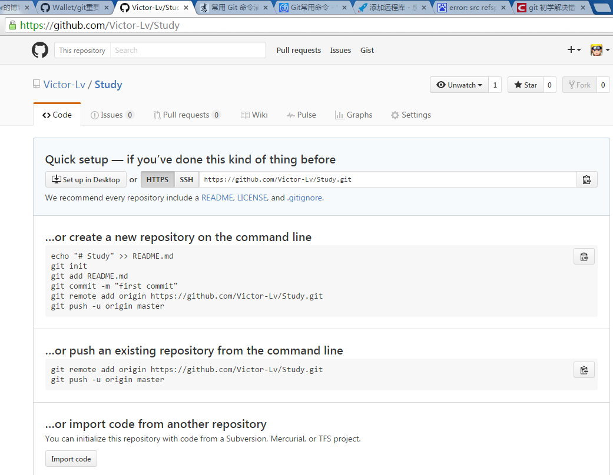Click Pull requests in top navigation
Viewport: 613px width, 475px height.
tap(299, 51)
